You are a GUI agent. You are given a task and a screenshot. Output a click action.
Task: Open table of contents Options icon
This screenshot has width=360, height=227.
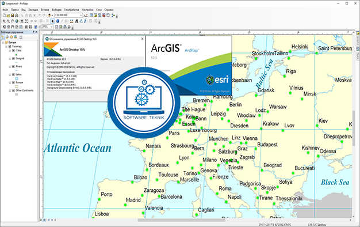pos(21,37)
